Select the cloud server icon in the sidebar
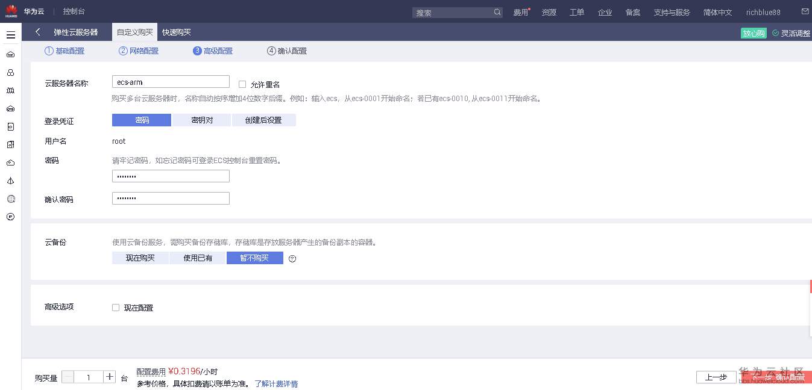This screenshot has height=390, width=812. pos(10,54)
